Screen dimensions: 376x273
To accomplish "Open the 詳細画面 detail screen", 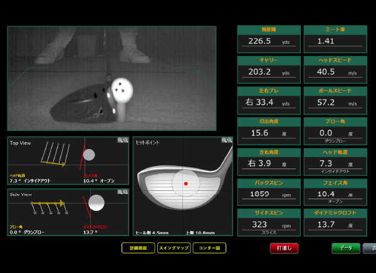I will click(x=138, y=248).
